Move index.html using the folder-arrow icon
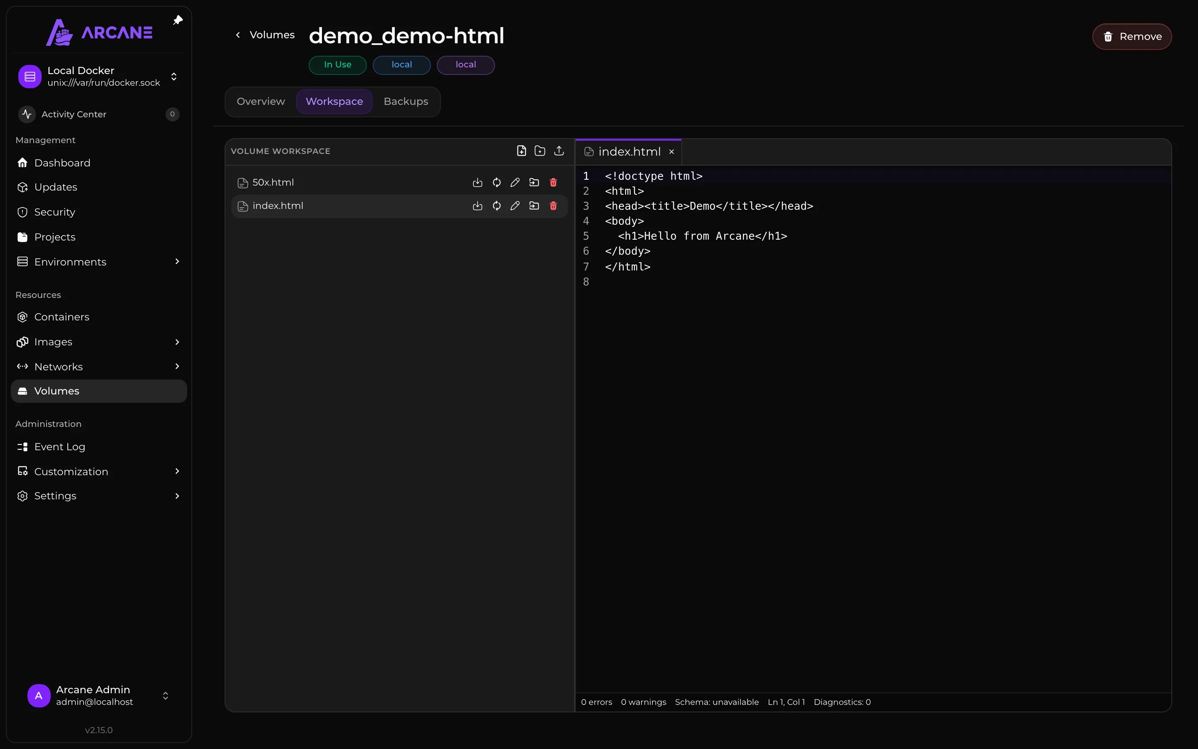 point(534,206)
